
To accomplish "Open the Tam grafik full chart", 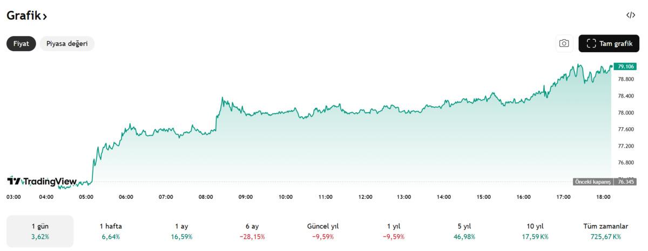I will point(609,44).
